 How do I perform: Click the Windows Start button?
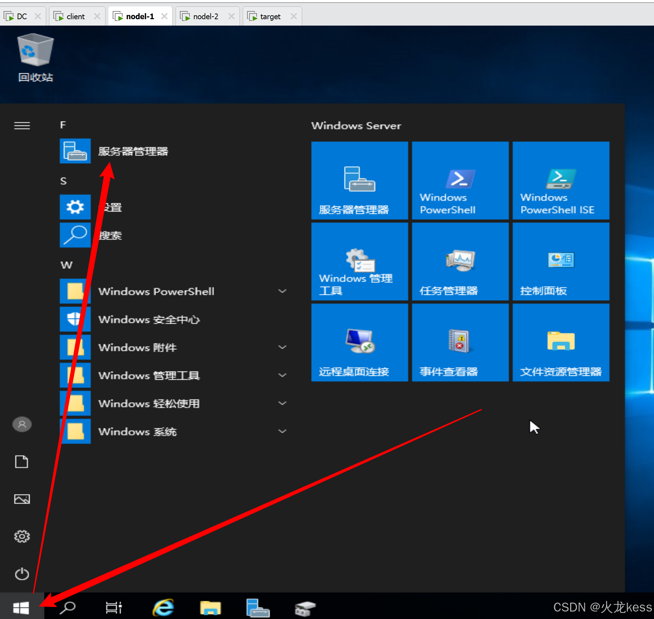[x=21, y=608]
